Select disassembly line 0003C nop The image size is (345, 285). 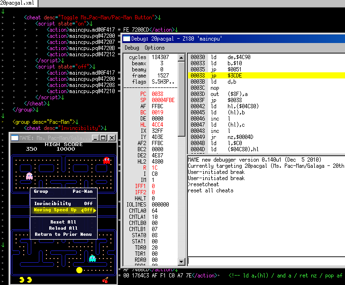point(266,88)
